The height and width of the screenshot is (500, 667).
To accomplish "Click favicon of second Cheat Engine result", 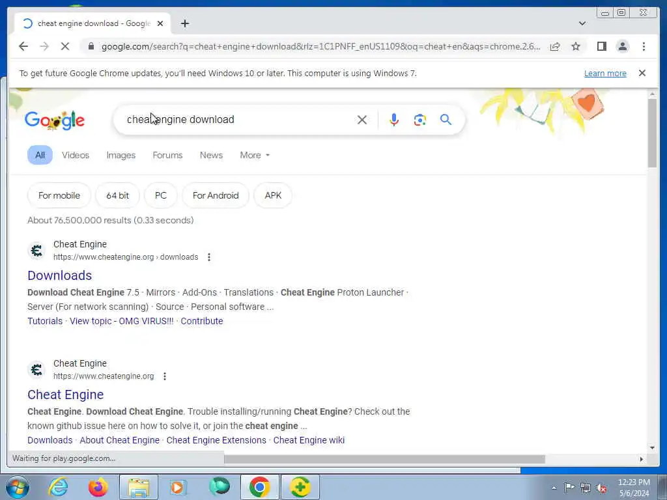I will pos(37,370).
